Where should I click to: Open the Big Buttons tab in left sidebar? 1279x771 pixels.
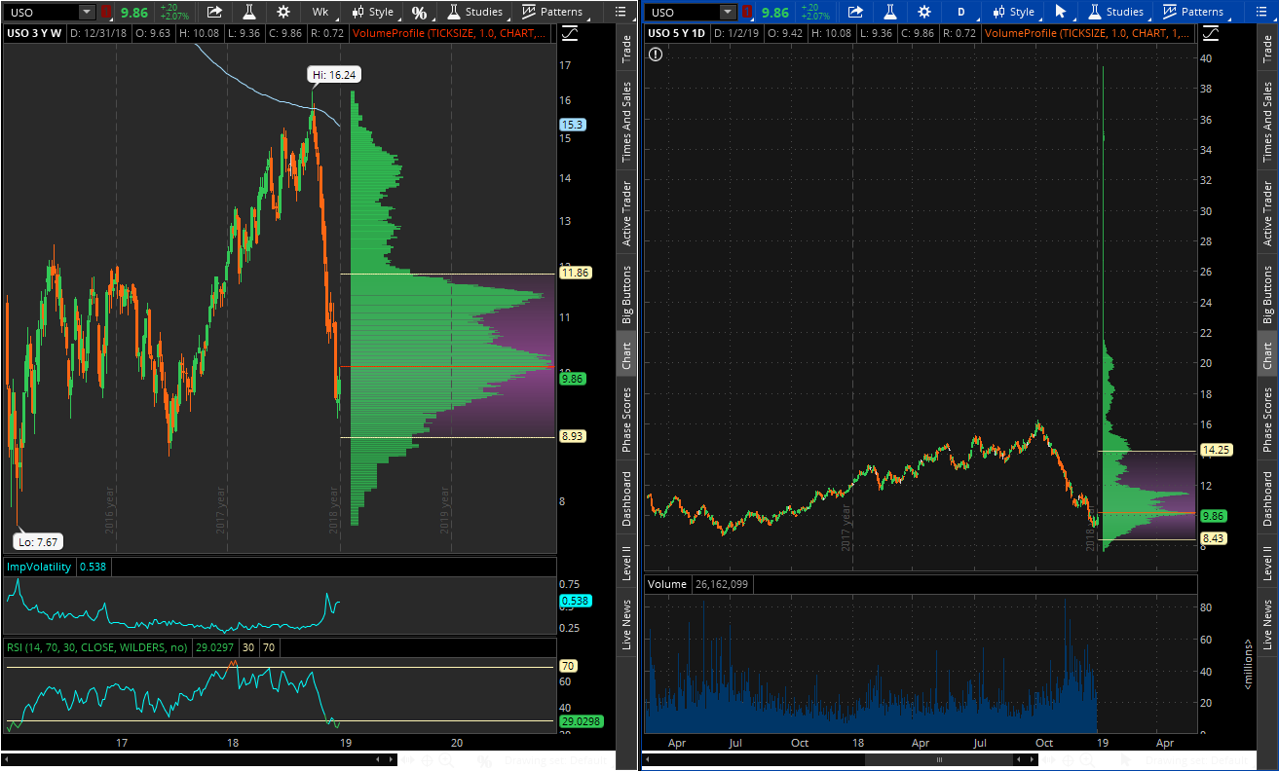tap(626, 294)
